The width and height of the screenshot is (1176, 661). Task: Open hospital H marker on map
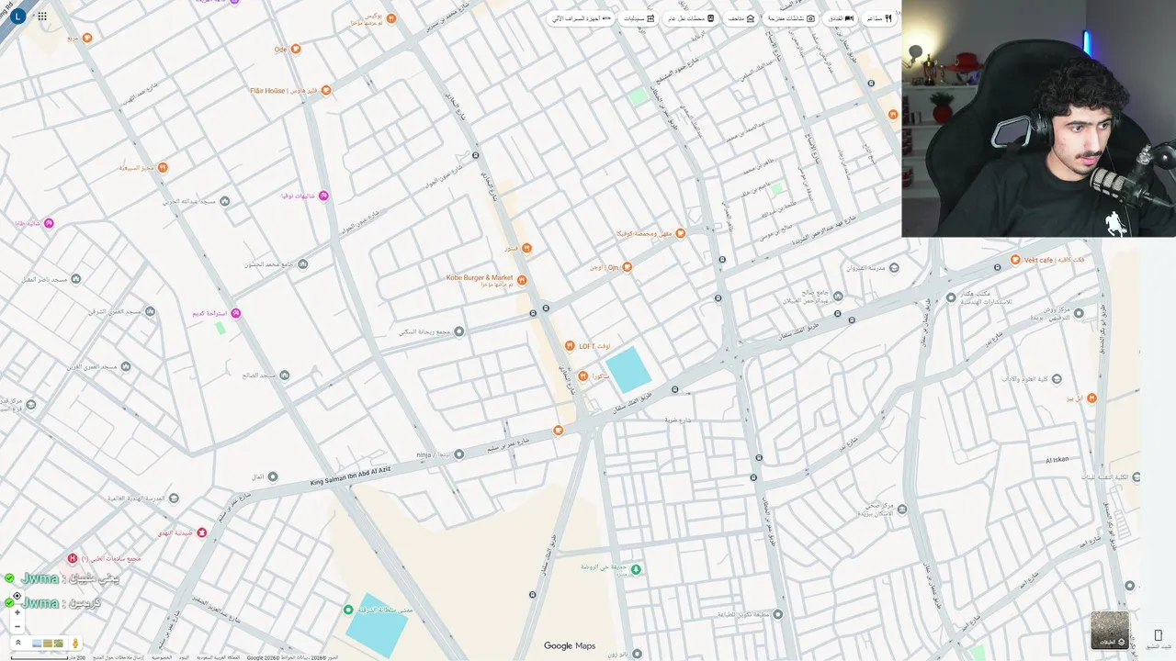point(73,558)
